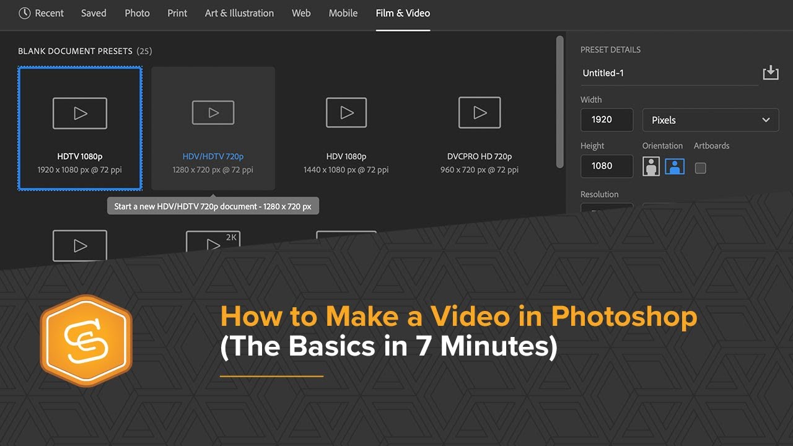Switch to the Saved tab
This screenshot has width=793, height=446.
coord(94,13)
